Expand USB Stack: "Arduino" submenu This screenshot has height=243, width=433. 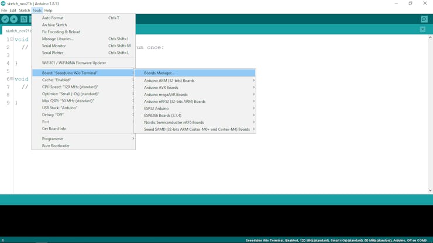click(x=84, y=108)
